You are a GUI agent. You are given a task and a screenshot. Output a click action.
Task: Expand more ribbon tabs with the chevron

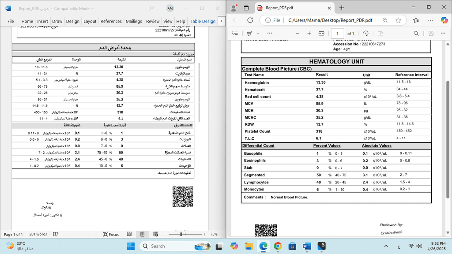pyautogui.click(x=222, y=21)
